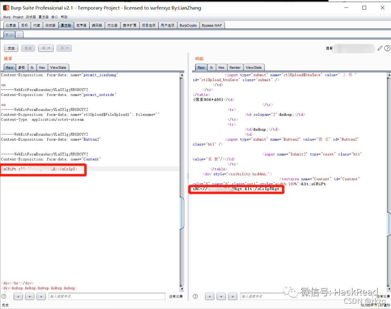
Task: Go forward with the > history button
Action: click(x=62, y=48)
